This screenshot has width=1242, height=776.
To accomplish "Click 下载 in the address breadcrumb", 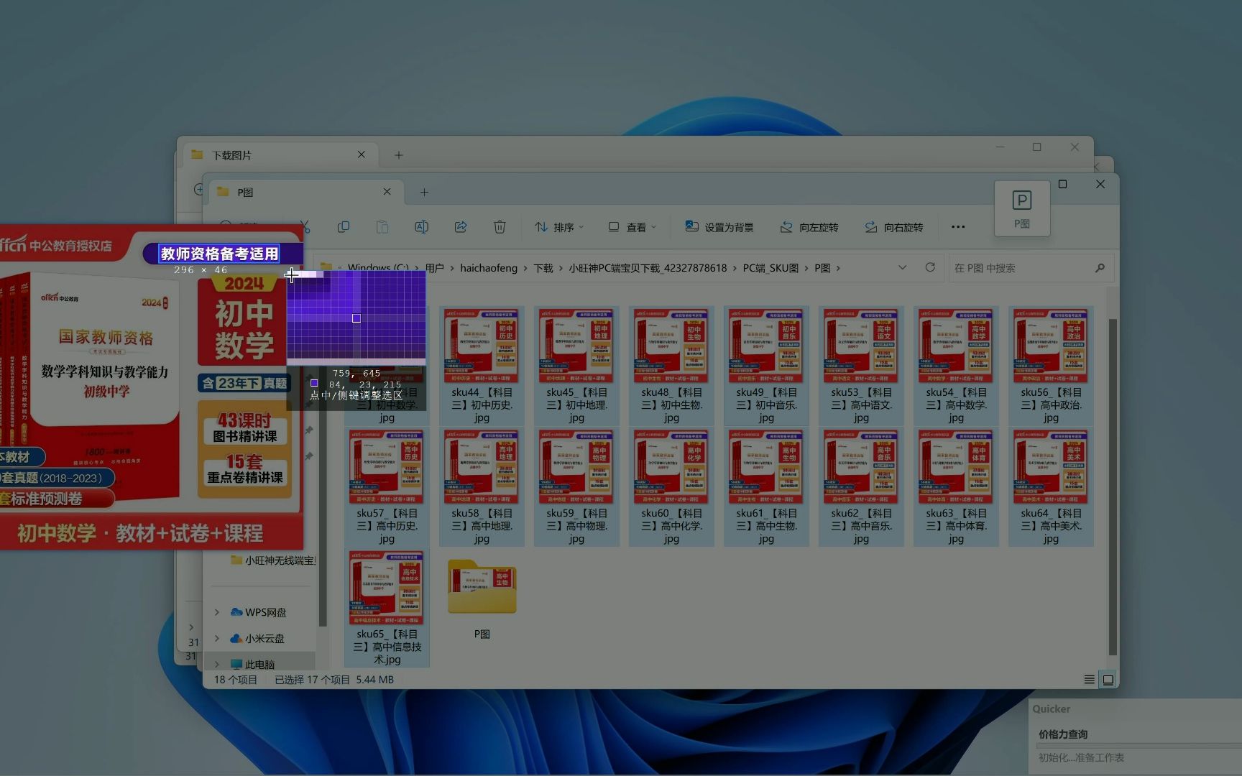I will pyautogui.click(x=543, y=268).
